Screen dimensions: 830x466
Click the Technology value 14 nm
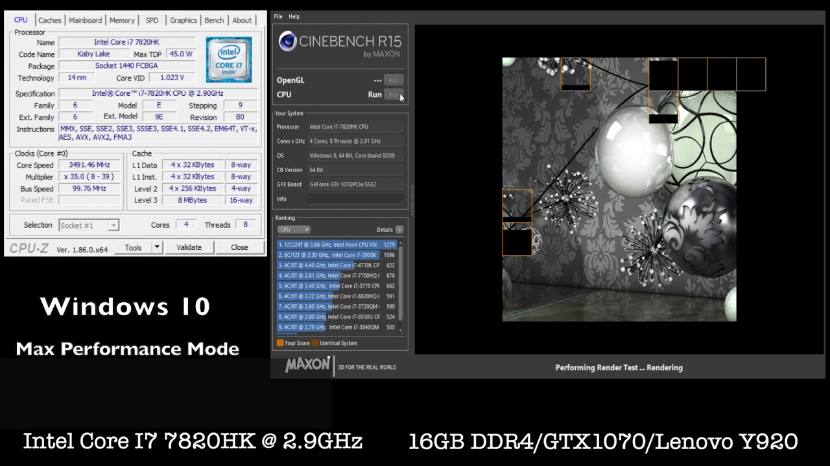(77, 78)
